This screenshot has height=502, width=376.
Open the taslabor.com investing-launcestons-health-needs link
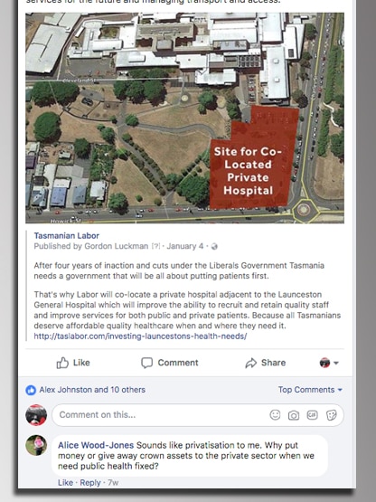coord(140,336)
